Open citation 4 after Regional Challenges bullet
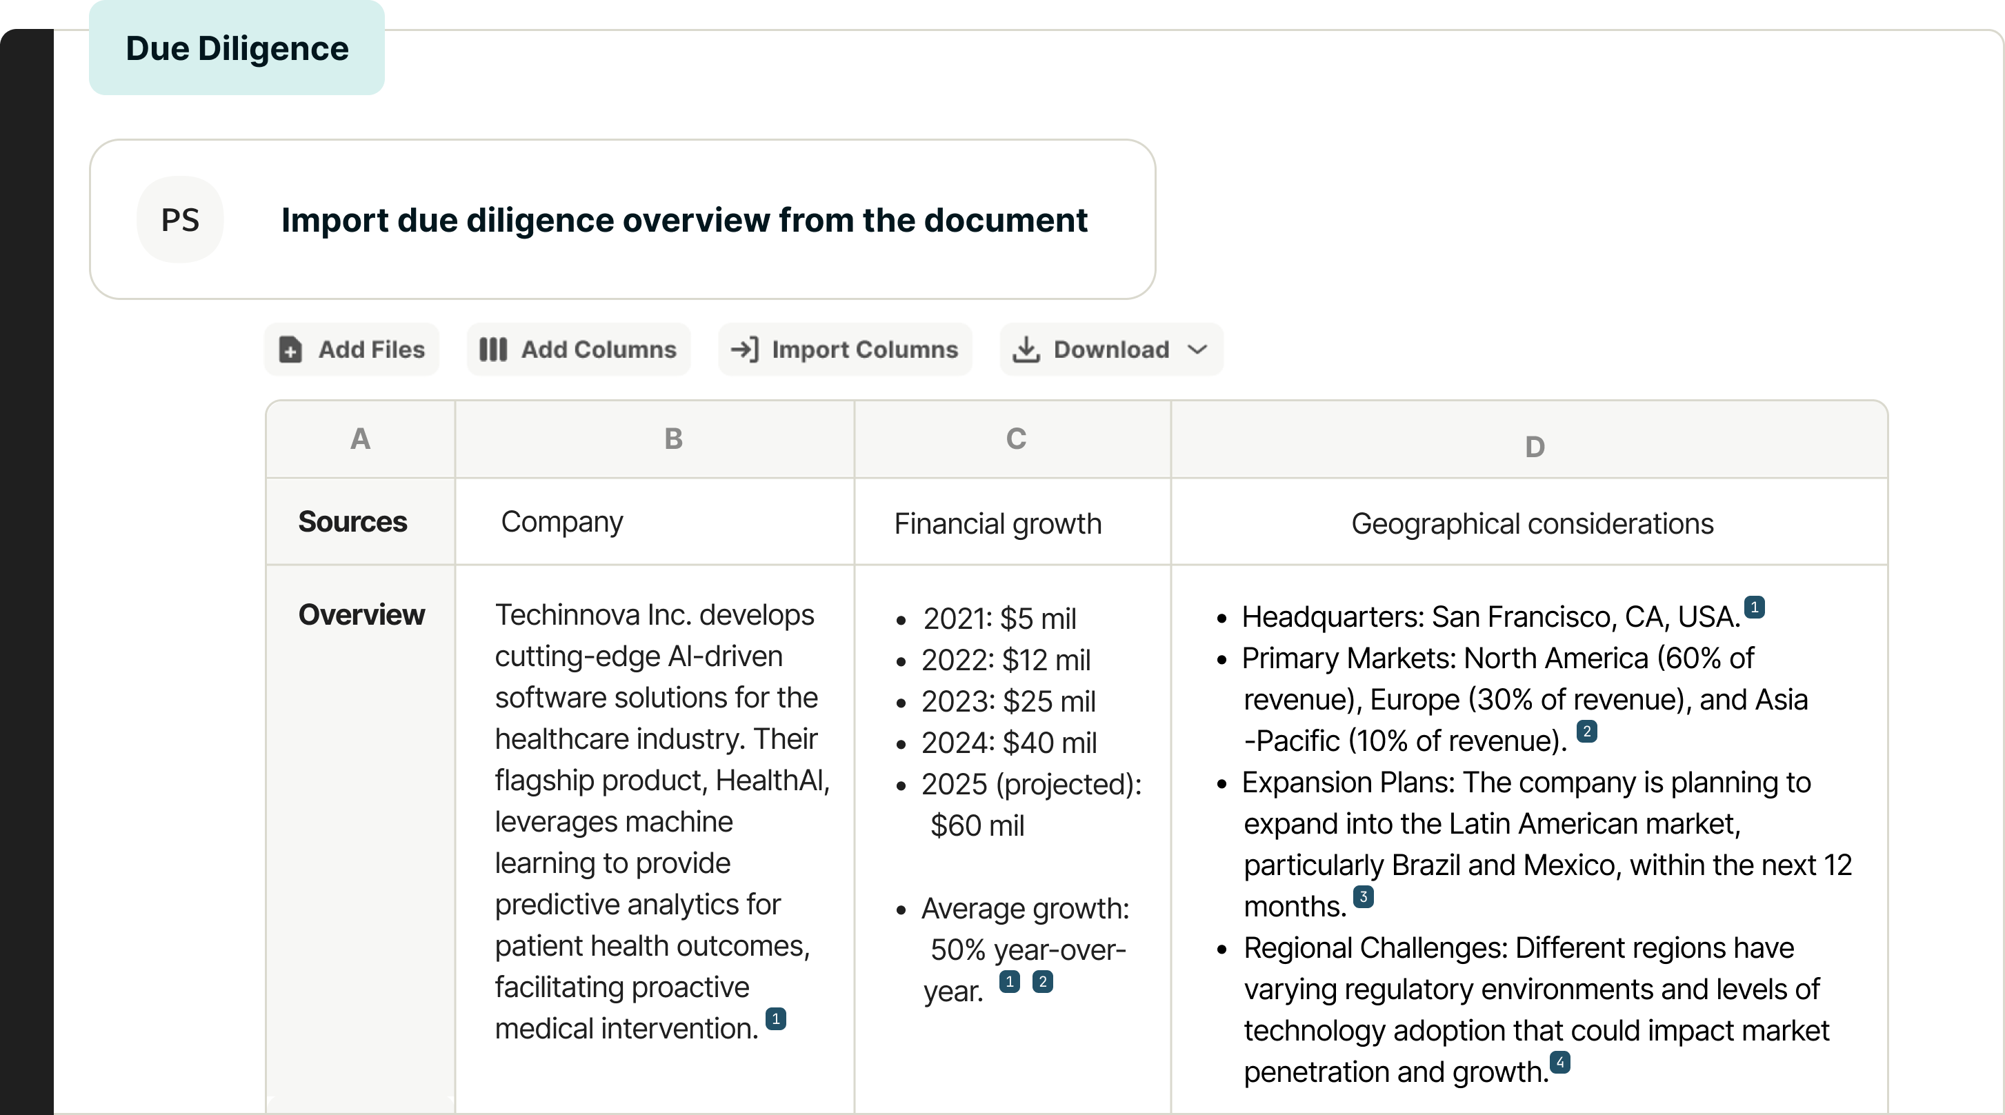2005x1115 pixels. point(1559,1062)
